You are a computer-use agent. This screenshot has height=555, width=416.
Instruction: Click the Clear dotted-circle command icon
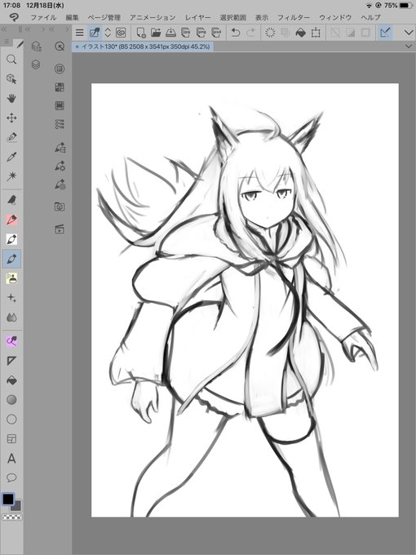pyautogui.click(x=270, y=33)
